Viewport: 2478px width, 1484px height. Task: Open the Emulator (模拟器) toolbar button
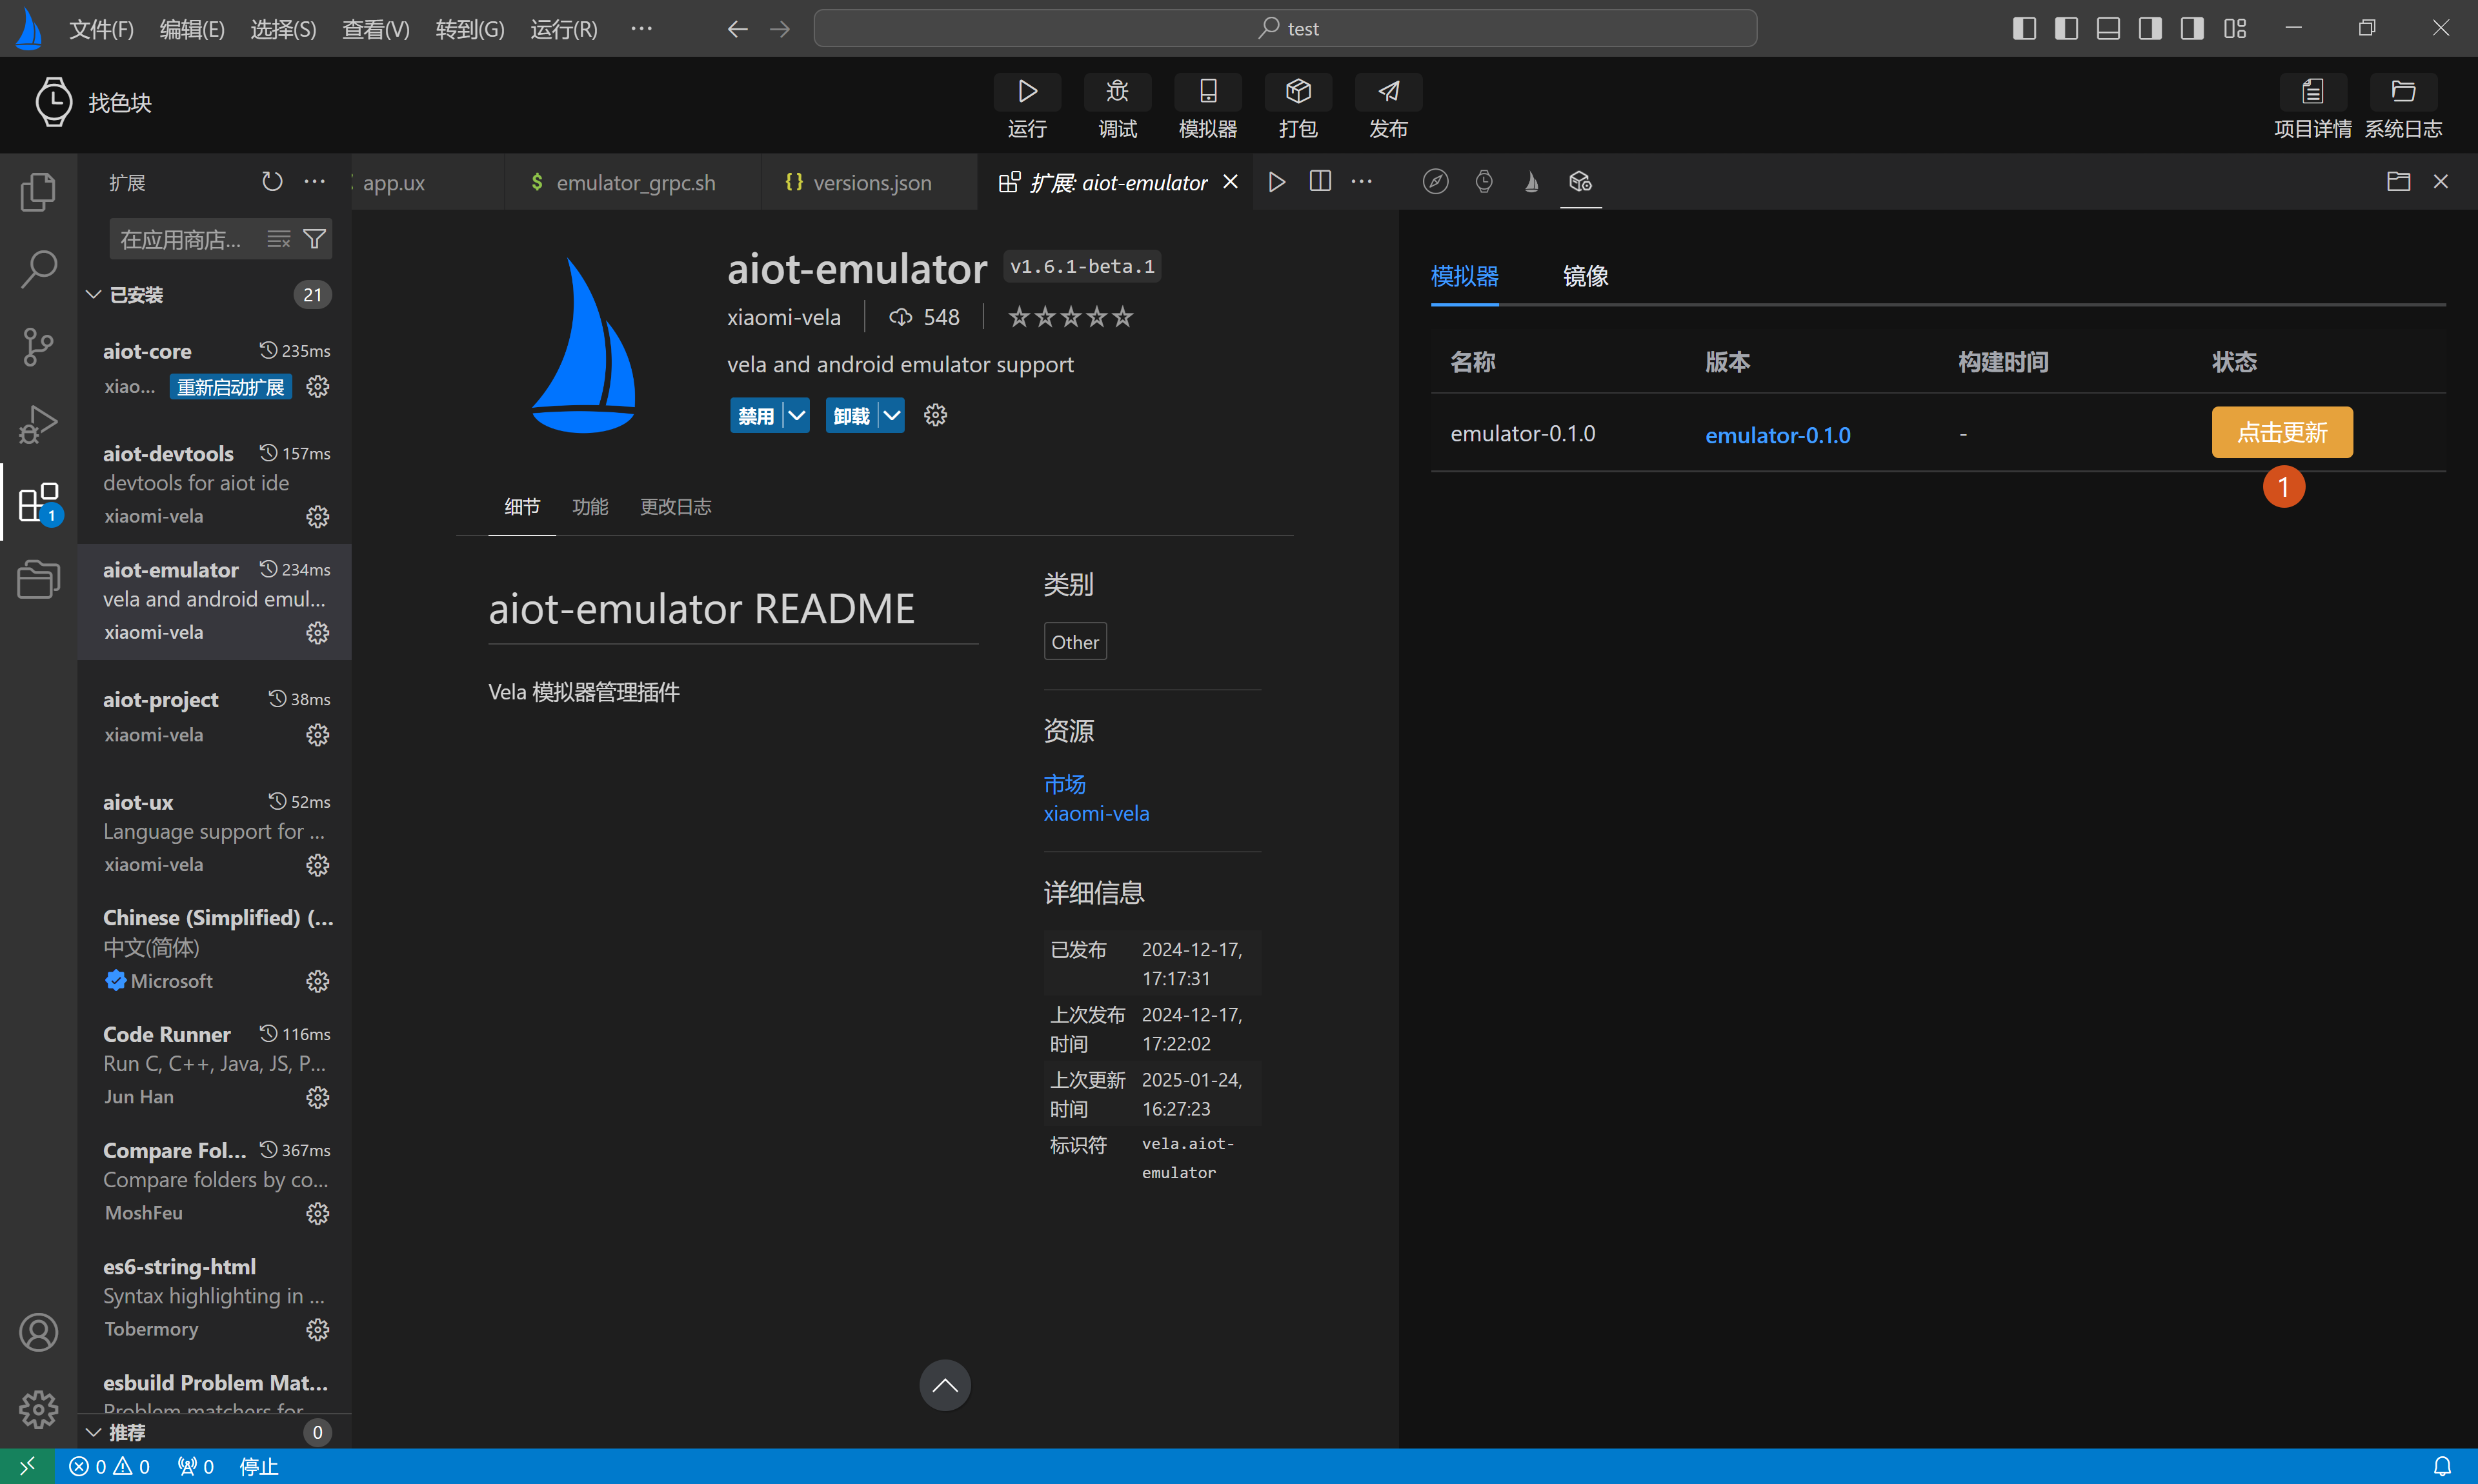tap(1207, 93)
